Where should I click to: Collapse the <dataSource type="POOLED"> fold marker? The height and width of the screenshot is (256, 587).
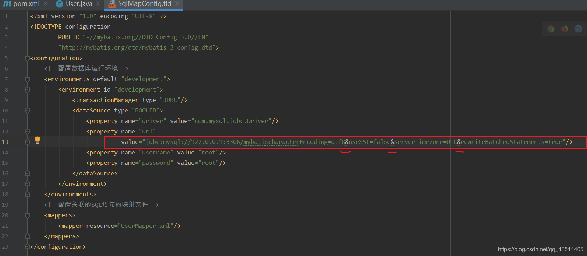(x=27, y=111)
